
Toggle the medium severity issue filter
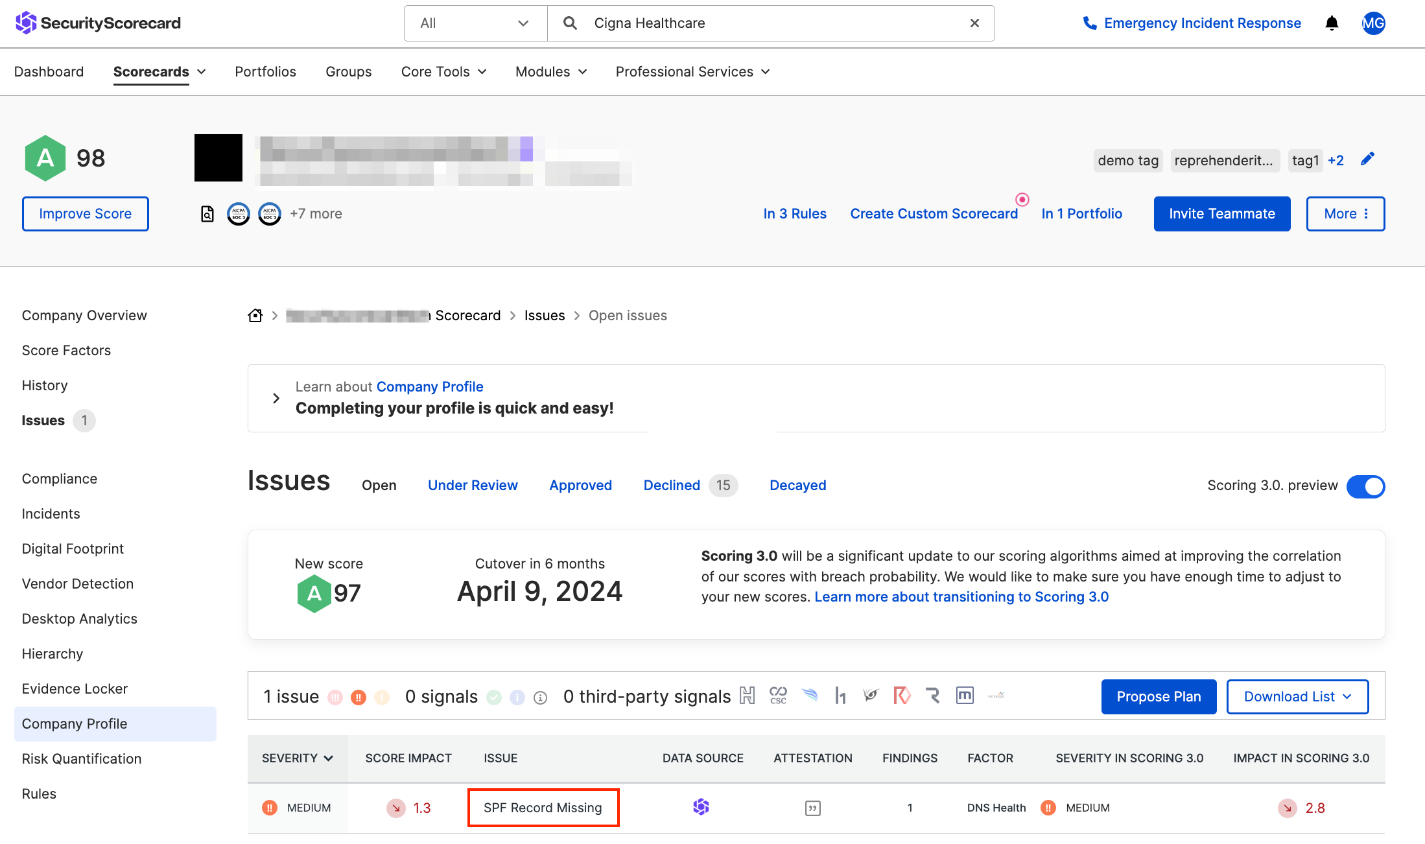click(359, 697)
